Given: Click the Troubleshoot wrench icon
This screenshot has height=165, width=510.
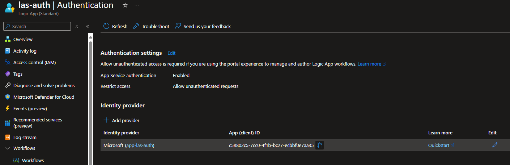Looking at the screenshot, I should tap(136, 26).
